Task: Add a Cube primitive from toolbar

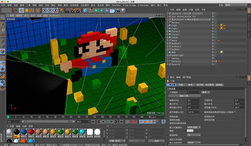Action: pyautogui.click(x=85, y=10)
